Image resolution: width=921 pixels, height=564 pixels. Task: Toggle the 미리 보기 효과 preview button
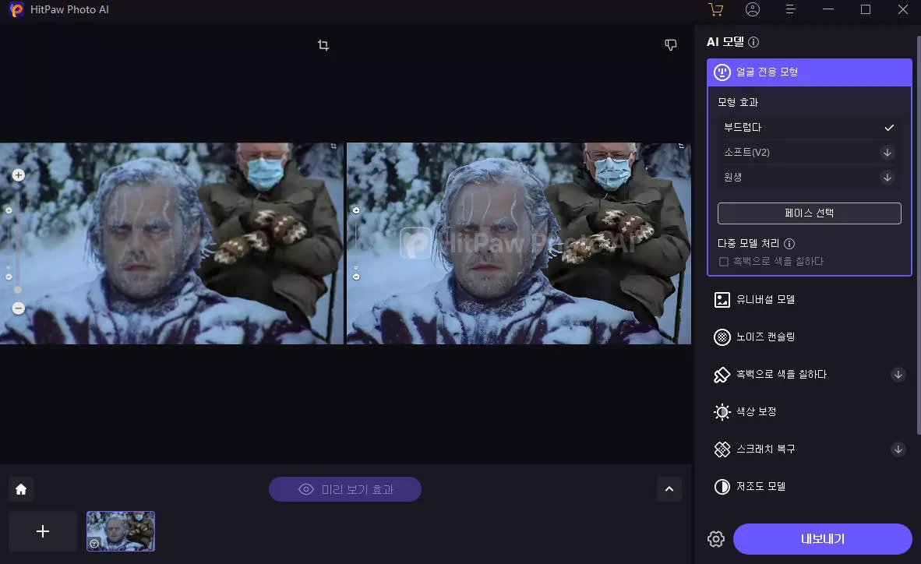[x=345, y=489]
